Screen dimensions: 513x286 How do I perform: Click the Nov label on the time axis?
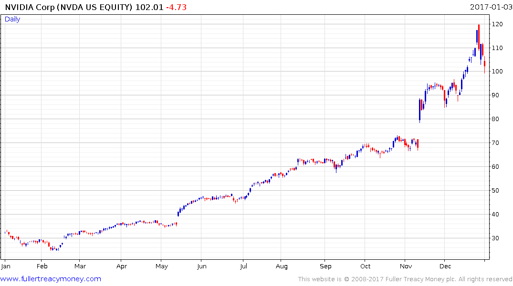point(406,266)
